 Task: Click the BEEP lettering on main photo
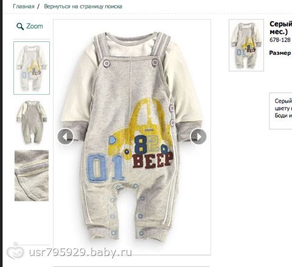(153, 160)
